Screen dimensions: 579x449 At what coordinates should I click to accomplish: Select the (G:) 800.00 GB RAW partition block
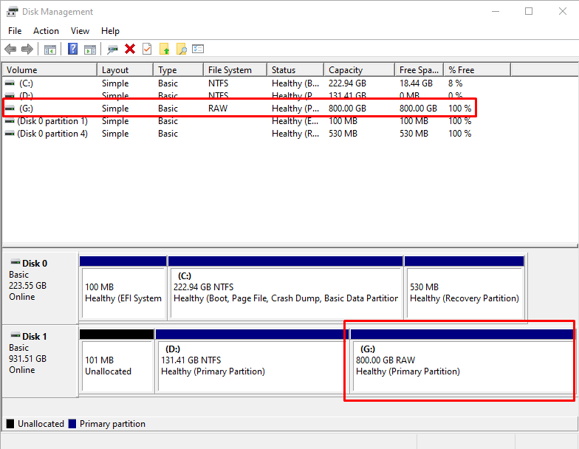[462, 360]
